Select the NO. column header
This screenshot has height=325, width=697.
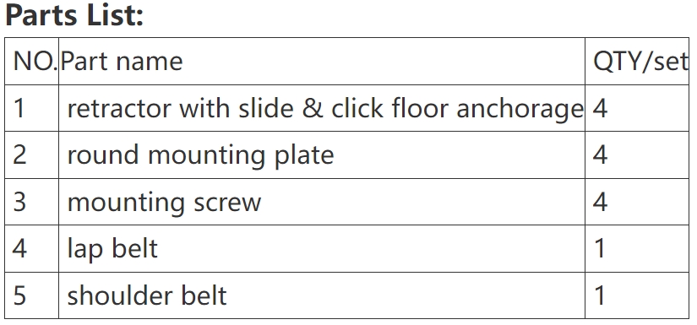[31, 62]
